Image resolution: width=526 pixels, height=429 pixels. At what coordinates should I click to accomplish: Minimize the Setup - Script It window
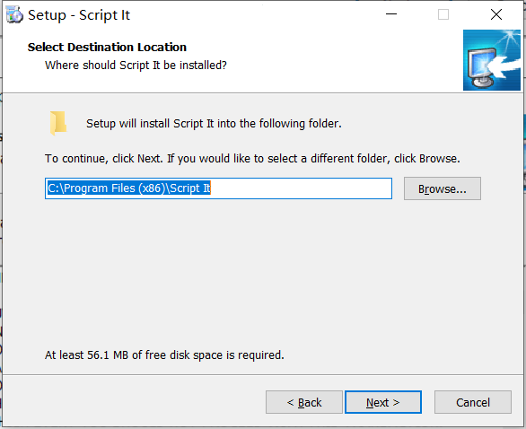coord(391,14)
